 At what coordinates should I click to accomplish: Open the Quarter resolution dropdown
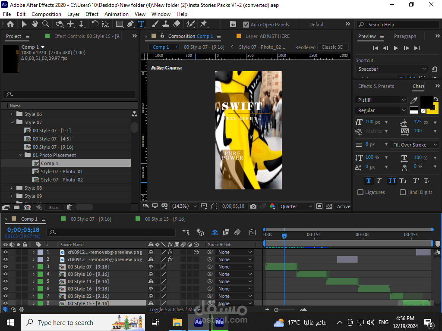[296, 206]
